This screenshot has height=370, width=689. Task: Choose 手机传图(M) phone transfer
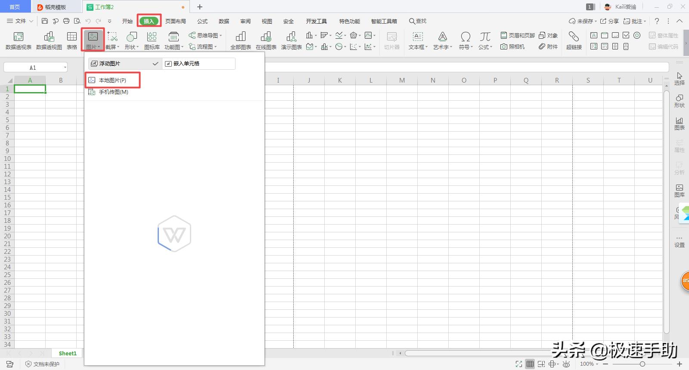click(x=113, y=92)
